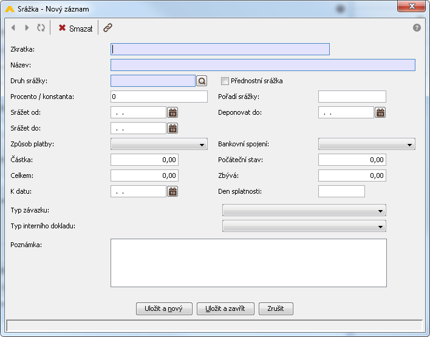Click Zbývá amount field
This screenshot has height=337, width=430.
[352, 175]
